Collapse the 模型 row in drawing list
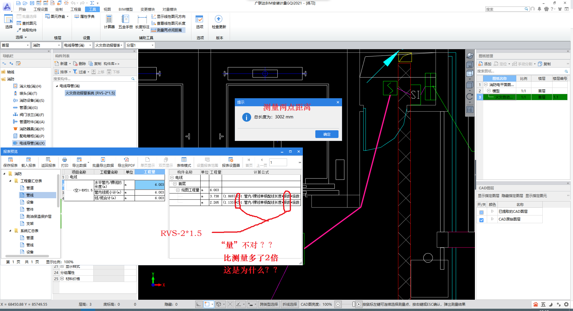The image size is (573, 311). tap(489, 91)
